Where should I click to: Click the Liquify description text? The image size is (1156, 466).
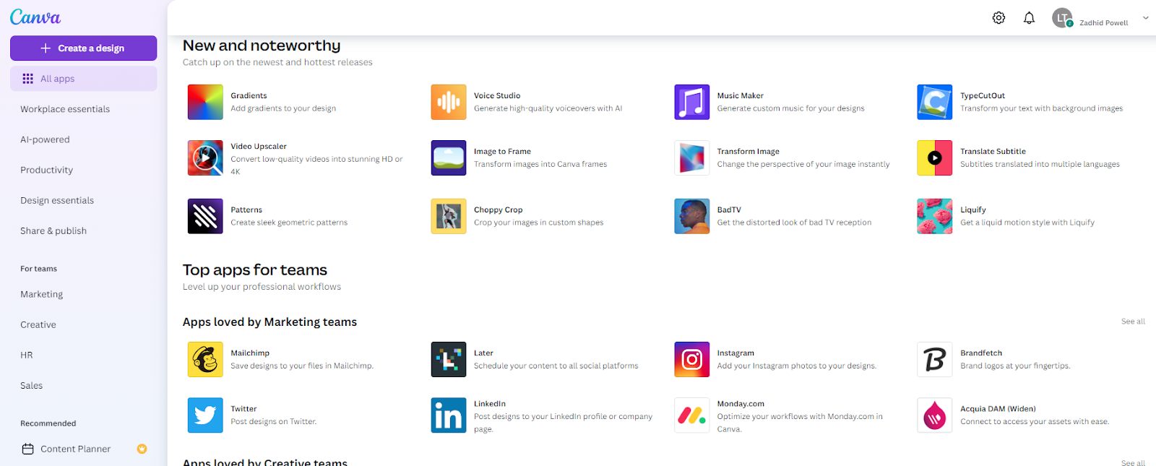point(1027,223)
